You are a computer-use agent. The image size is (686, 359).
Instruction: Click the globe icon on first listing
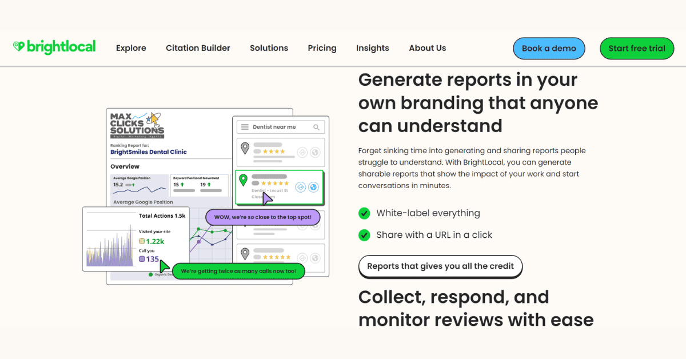coord(314,153)
